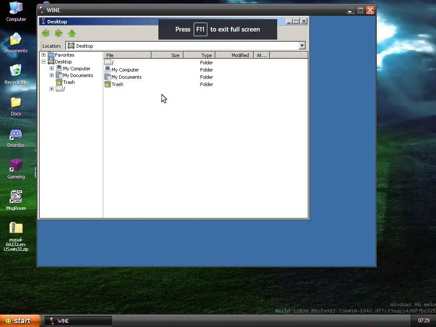436x327 pixels.
Task: Select the / drive in tree pane
Action: click(x=60, y=89)
